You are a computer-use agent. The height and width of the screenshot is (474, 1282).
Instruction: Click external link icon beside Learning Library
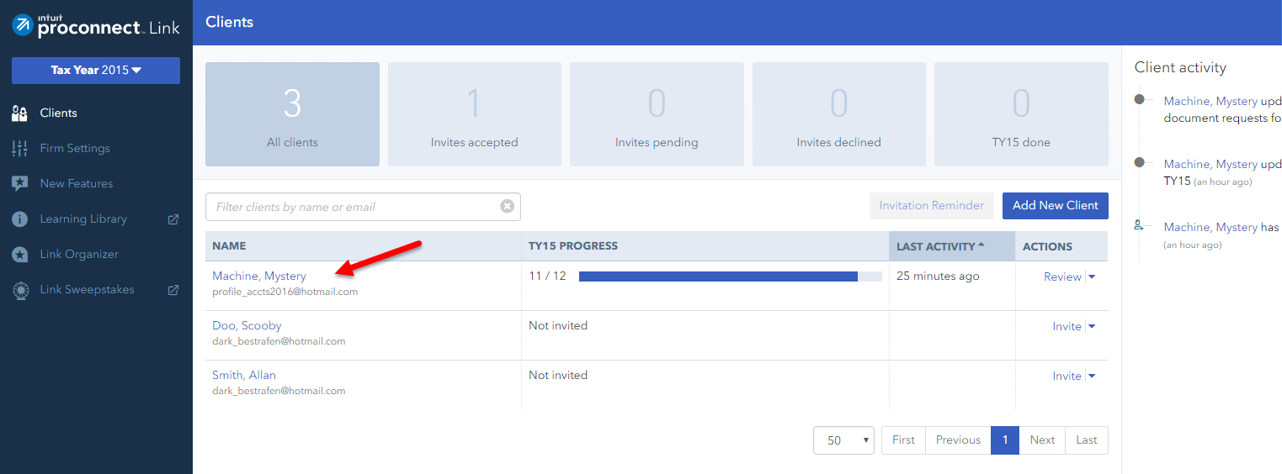[x=173, y=219]
